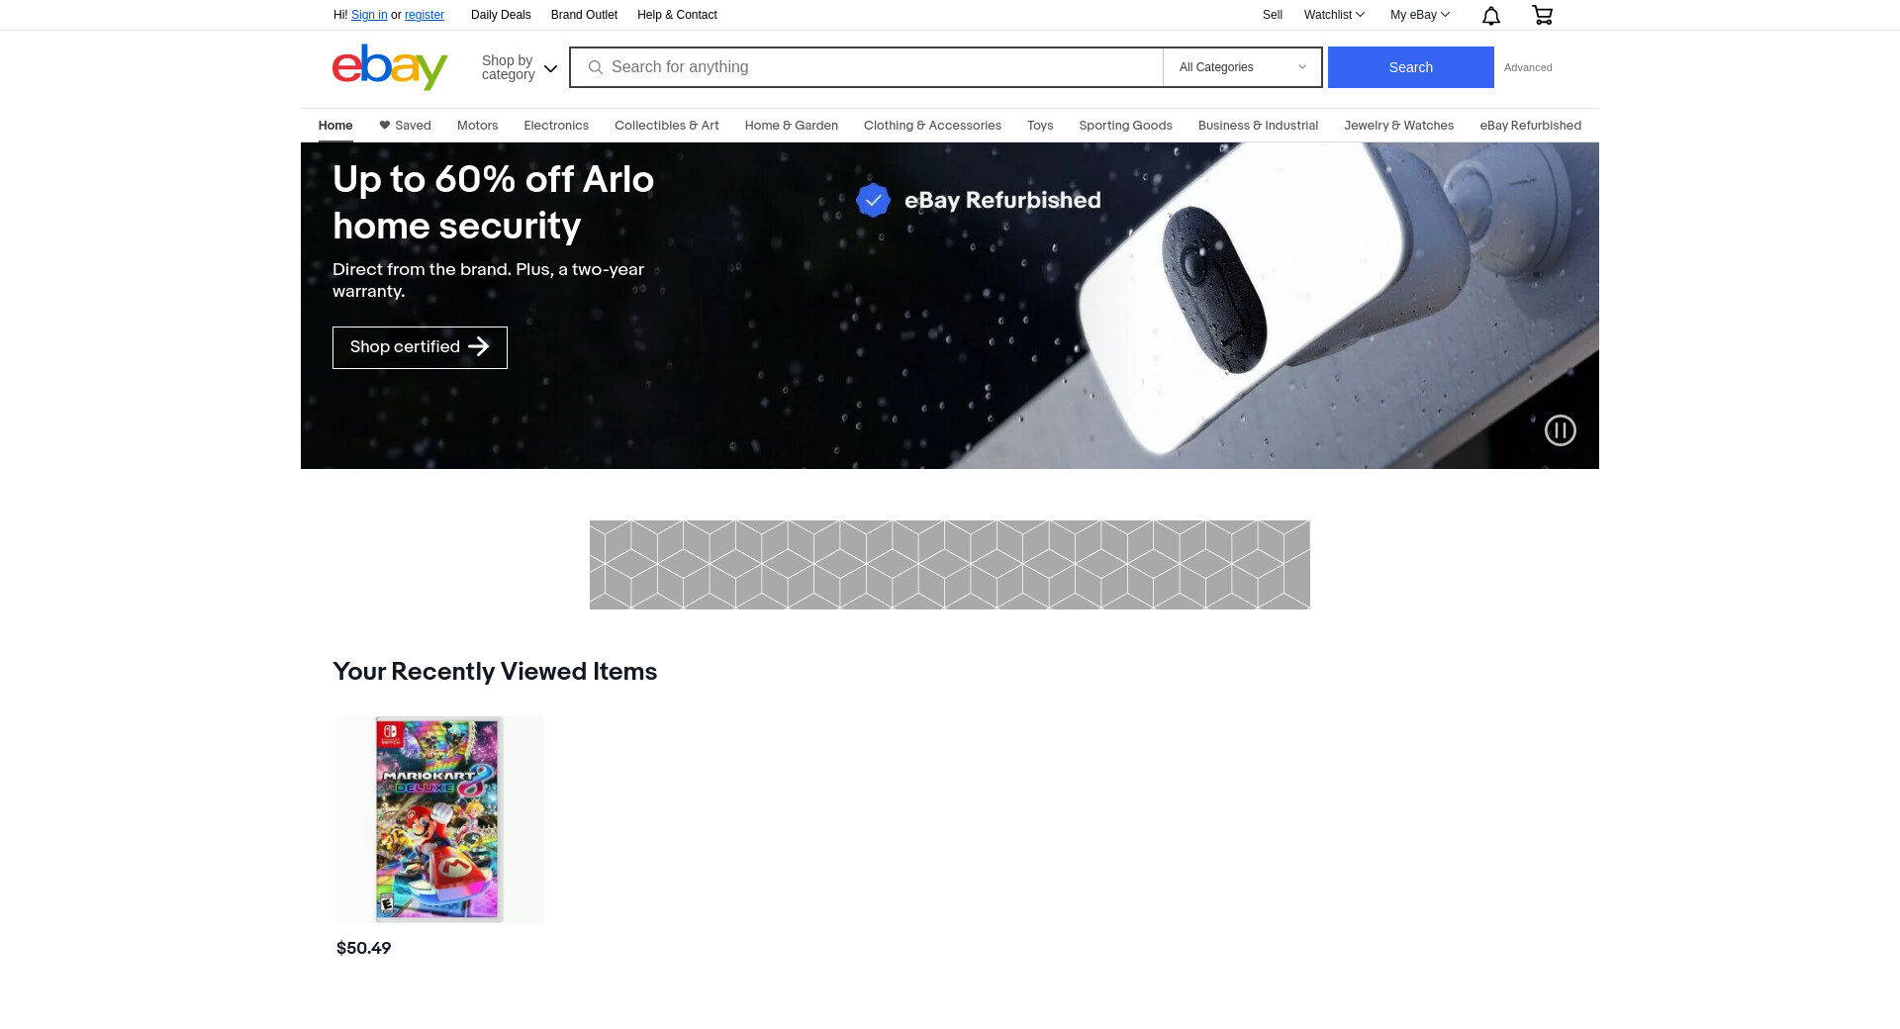
Task: Click the Saved heart icon
Action: [x=385, y=126]
